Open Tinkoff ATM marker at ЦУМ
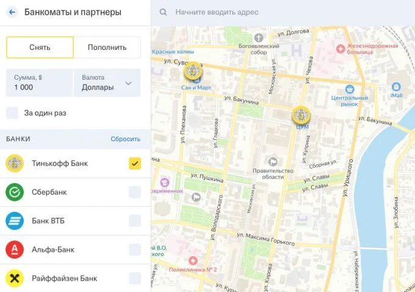415x292 pixels. [301, 115]
